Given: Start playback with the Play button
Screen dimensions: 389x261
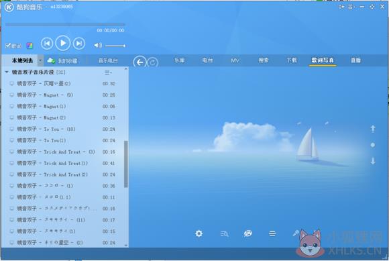Looking at the screenshot, I should [x=63, y=44].
